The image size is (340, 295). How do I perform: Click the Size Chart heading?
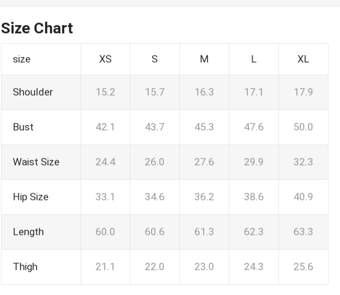coord(37,28)
